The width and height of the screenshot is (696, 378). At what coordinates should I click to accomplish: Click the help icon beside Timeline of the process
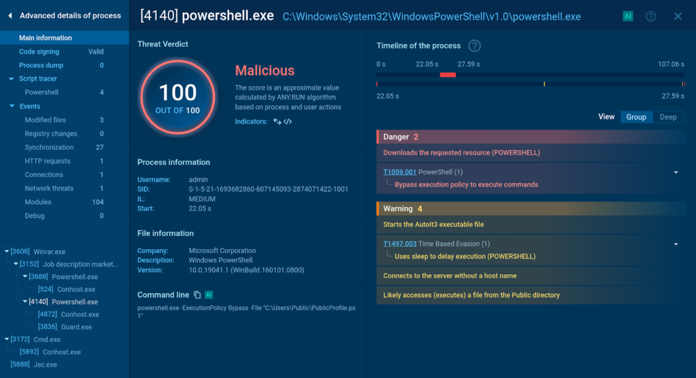[x=474, y=46]
